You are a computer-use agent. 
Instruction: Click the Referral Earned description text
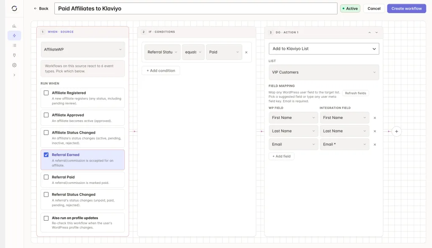82,163
